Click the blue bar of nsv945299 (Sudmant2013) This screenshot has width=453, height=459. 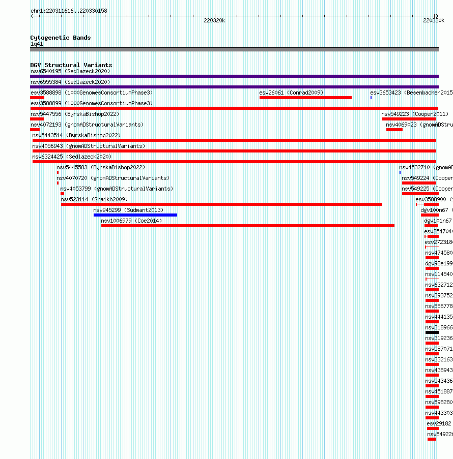click(x=135, y=215)
